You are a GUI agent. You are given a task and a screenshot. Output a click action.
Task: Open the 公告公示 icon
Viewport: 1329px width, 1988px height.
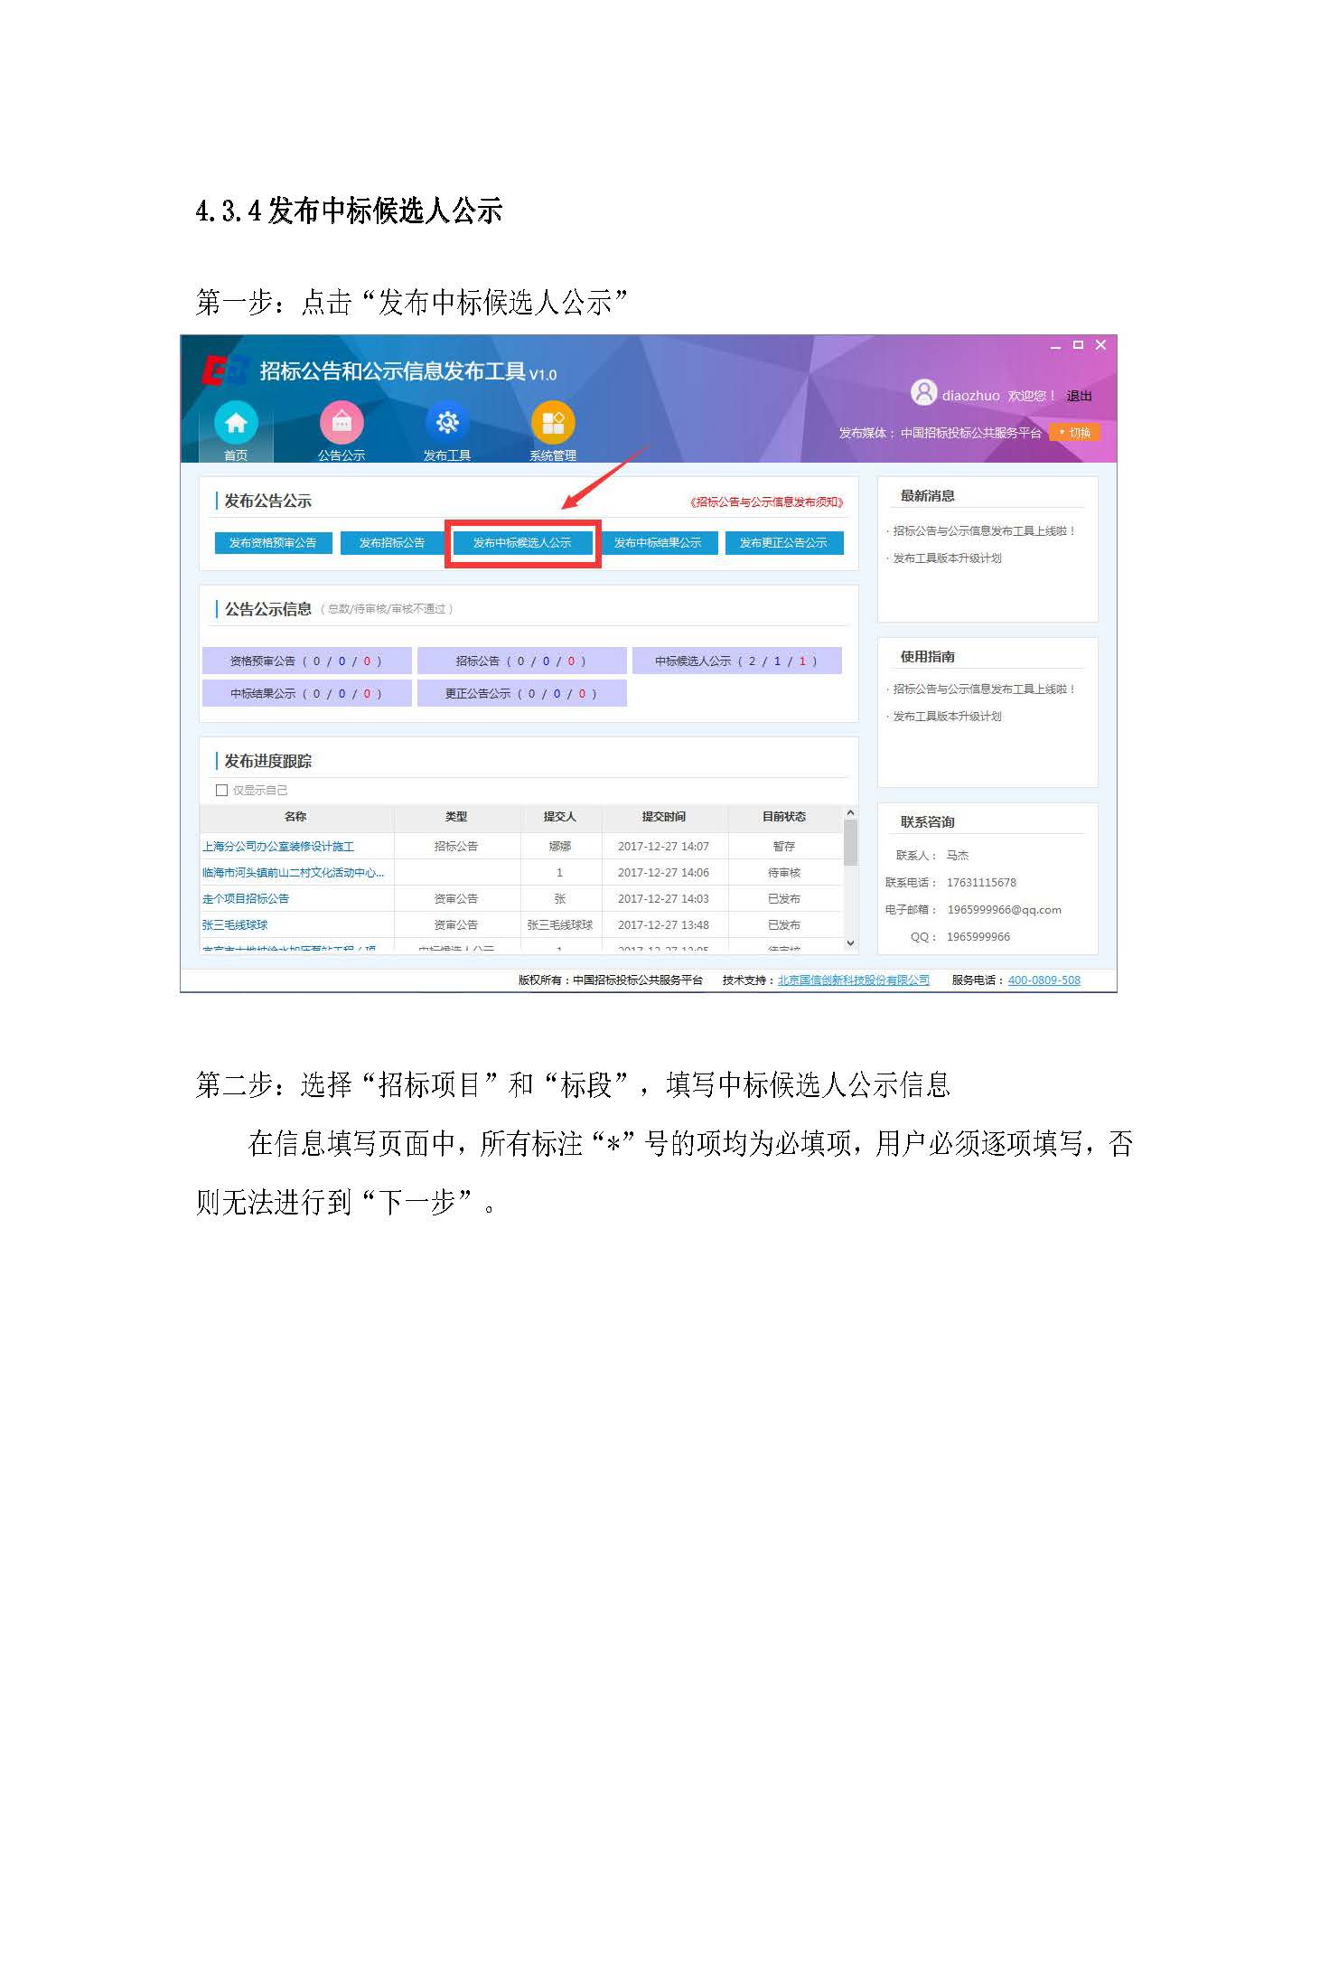click(342, 423)
